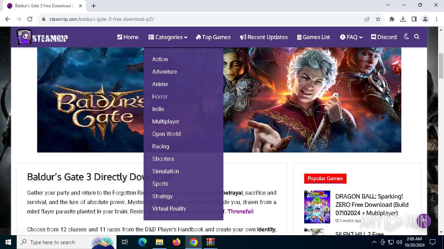Expand the Categories dropdown menu
This screenshot has height=249, width=444.
pyautogui.click(x=168, y=37)
